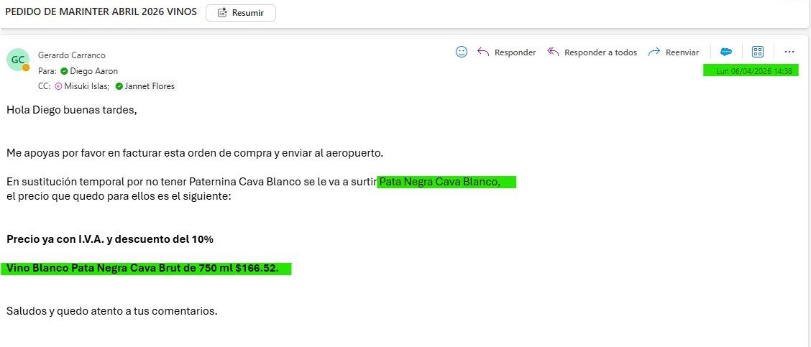Click green presence icon beside Jannet Flores
811x347 pixels.
tap(119, 86)
